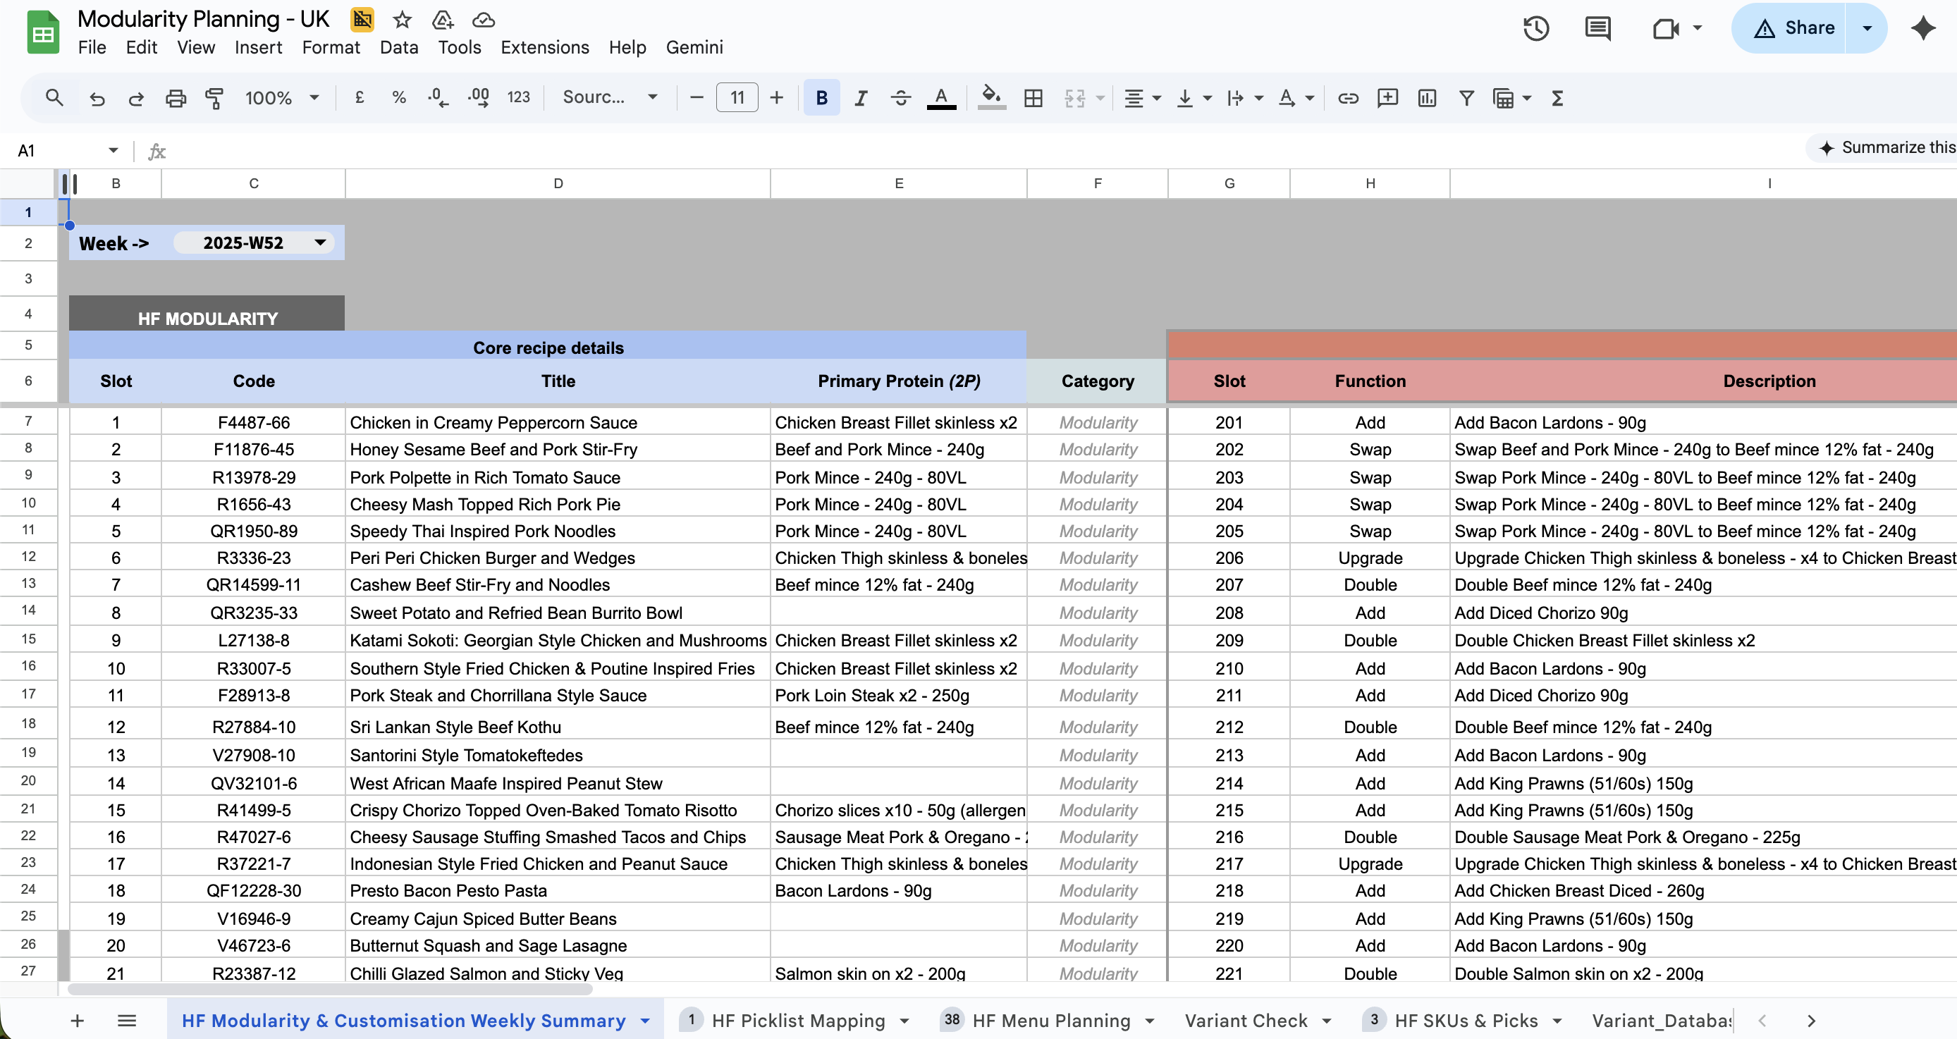Viewport: 1957px width, 1039px height.
Task: Open the comments history icon
Action: pyautogui.click(x=1597, y=29)
